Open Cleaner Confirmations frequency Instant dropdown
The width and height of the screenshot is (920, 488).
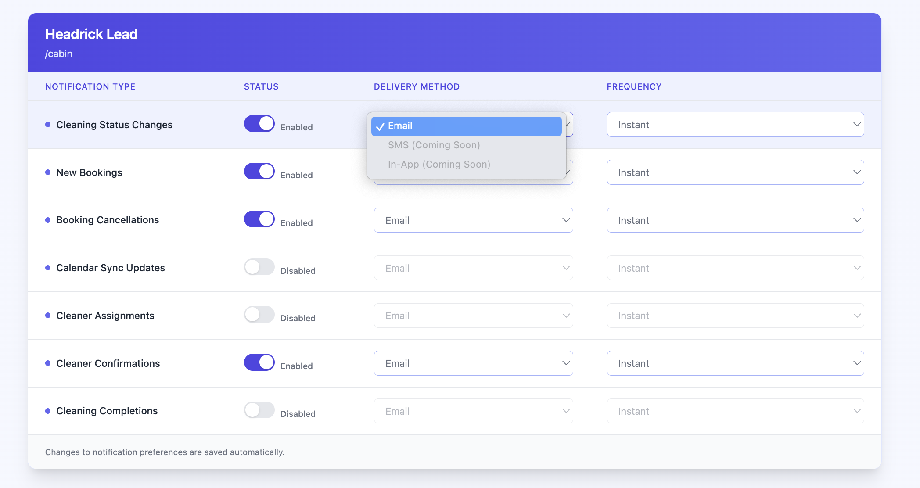point(735,363)
